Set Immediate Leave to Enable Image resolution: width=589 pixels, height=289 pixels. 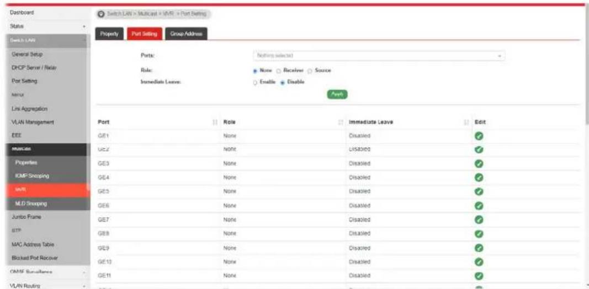255,82
